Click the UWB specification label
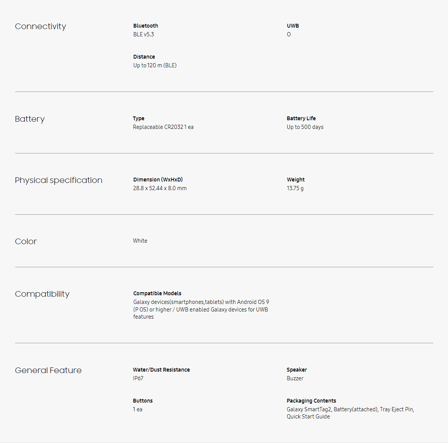This screenshot has height=443, width=448. (x=293, y=26)
